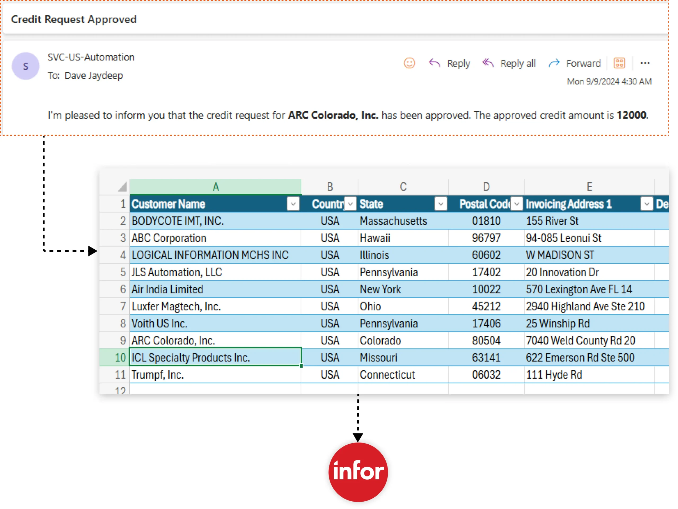Screen dimensions: 678x509
Task: Reply to the email
Action: pyautogui.click(x=449, y=64)
